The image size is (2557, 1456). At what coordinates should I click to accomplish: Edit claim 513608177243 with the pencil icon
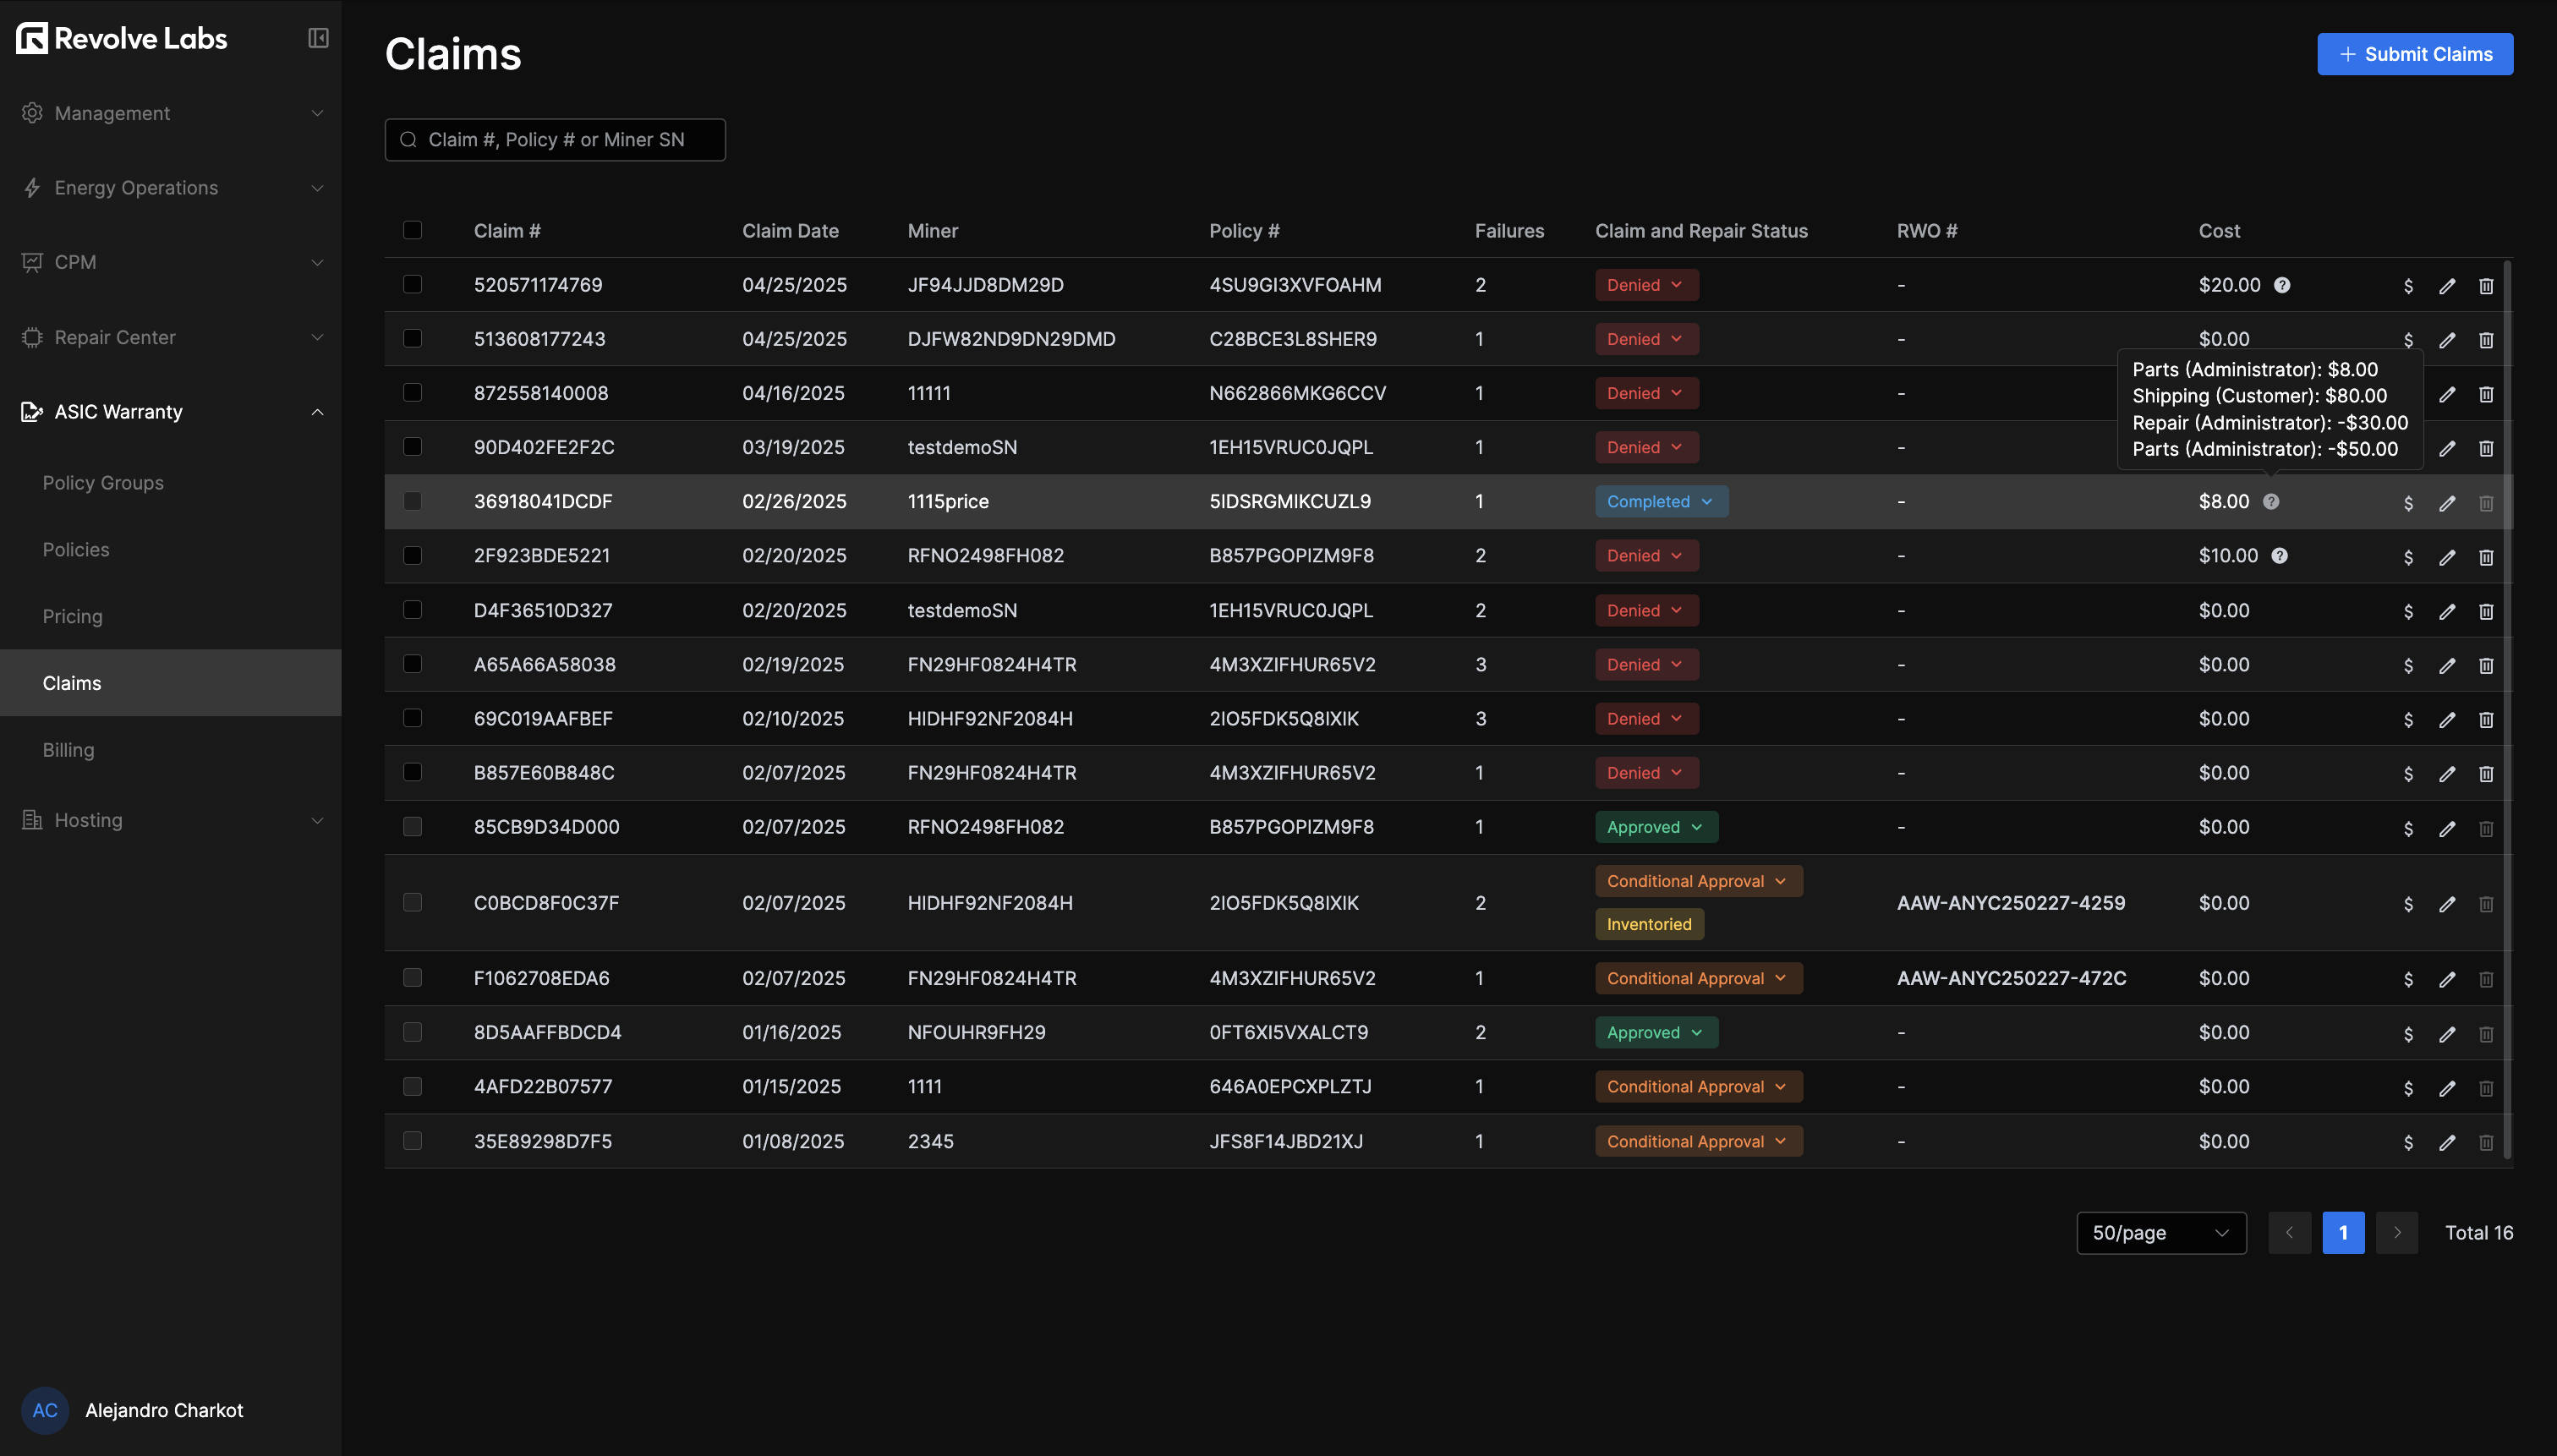coord(2447,340)
